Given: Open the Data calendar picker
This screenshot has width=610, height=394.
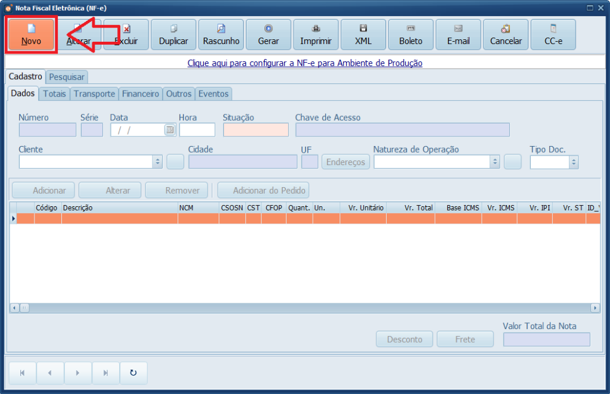Looking at the screenshot, I should click(x=170, y=130).
